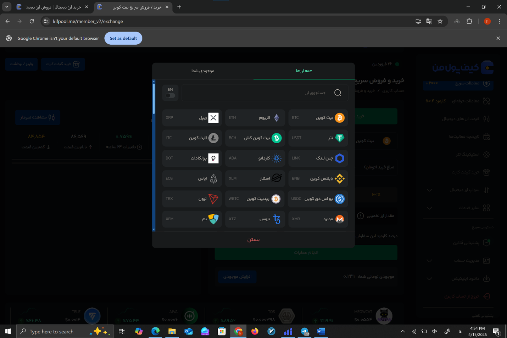The width and height of the screenshot is (507, 338).
Task: Expand مدیریت حساب sidebar menu
Action: click(x=458, y=261)
